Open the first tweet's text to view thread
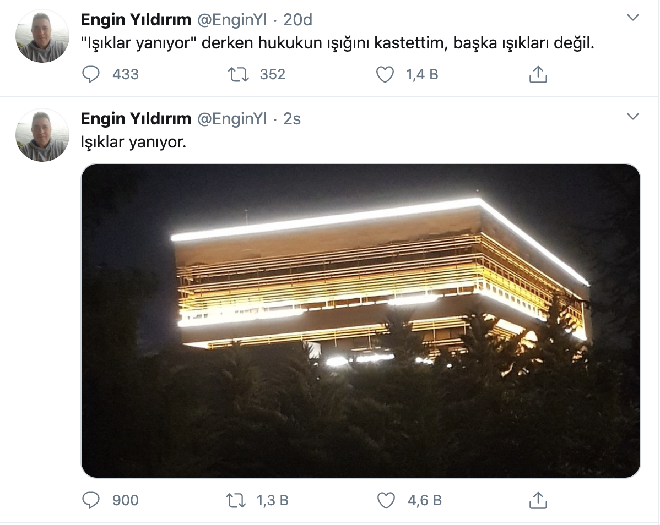The image size is (660, 525). pyautogui.click(x=337, y=43)
